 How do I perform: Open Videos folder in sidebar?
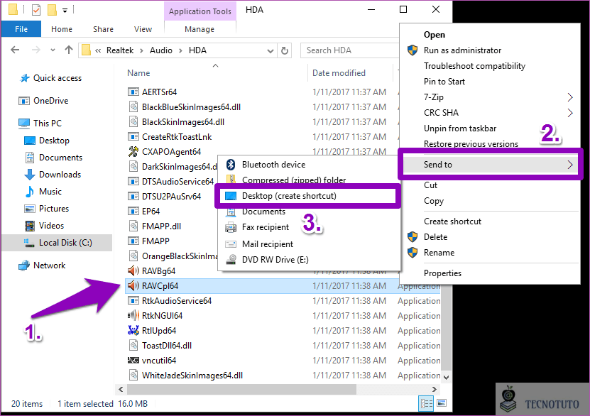coord(44,226)
